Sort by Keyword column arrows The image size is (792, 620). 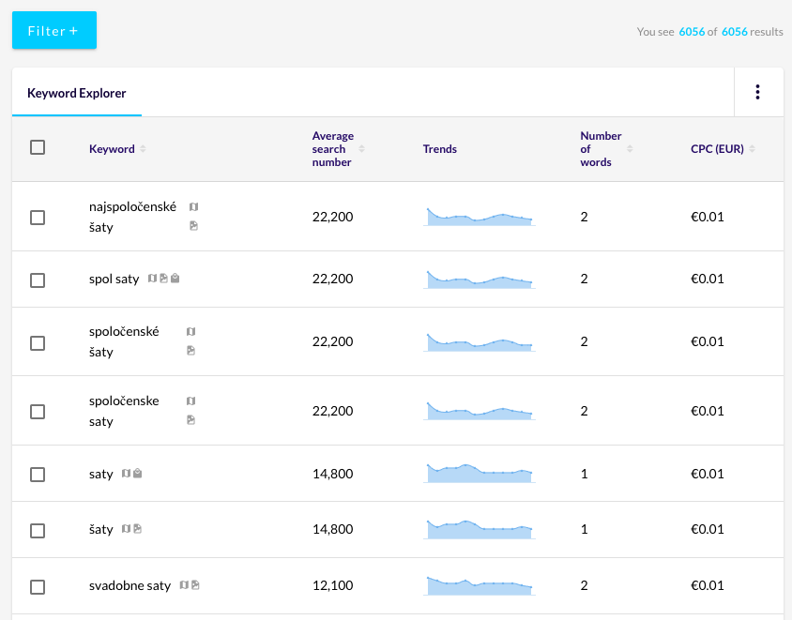click(x=143, y=149)
